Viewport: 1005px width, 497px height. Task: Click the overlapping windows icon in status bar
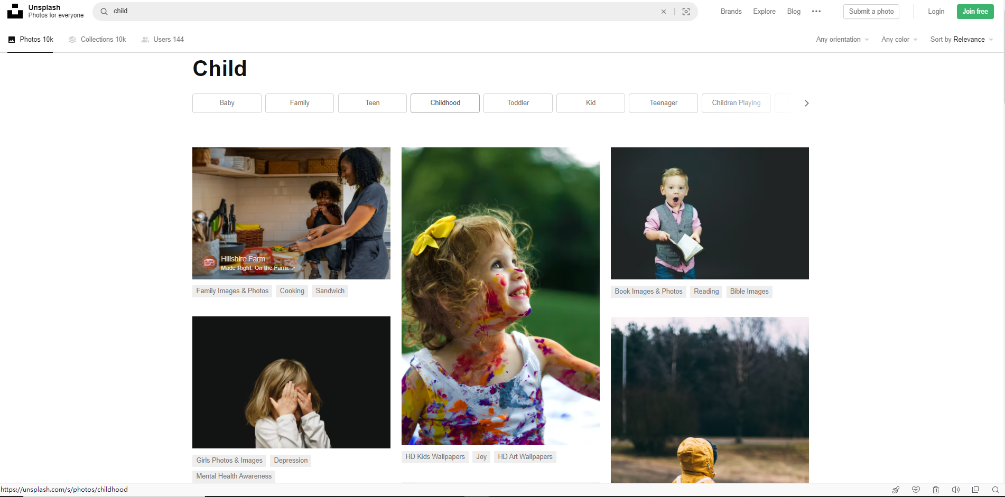pos(975,490)
